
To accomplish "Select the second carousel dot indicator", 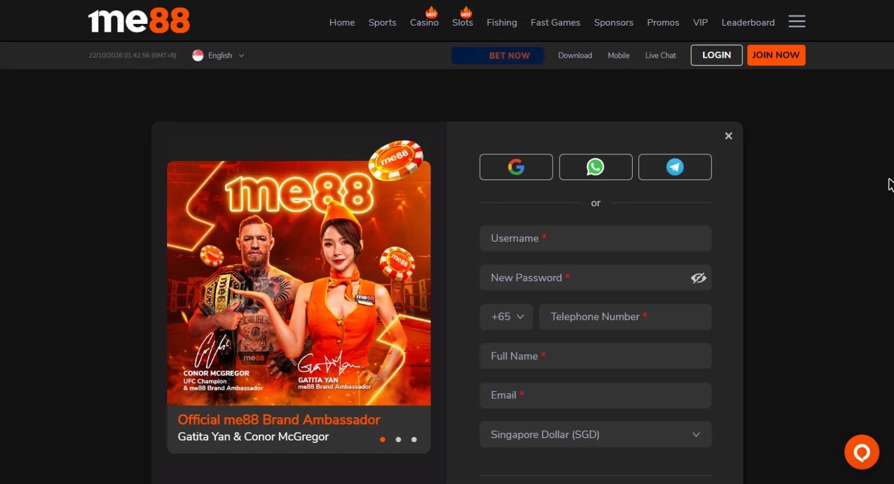I will [398, 439].
